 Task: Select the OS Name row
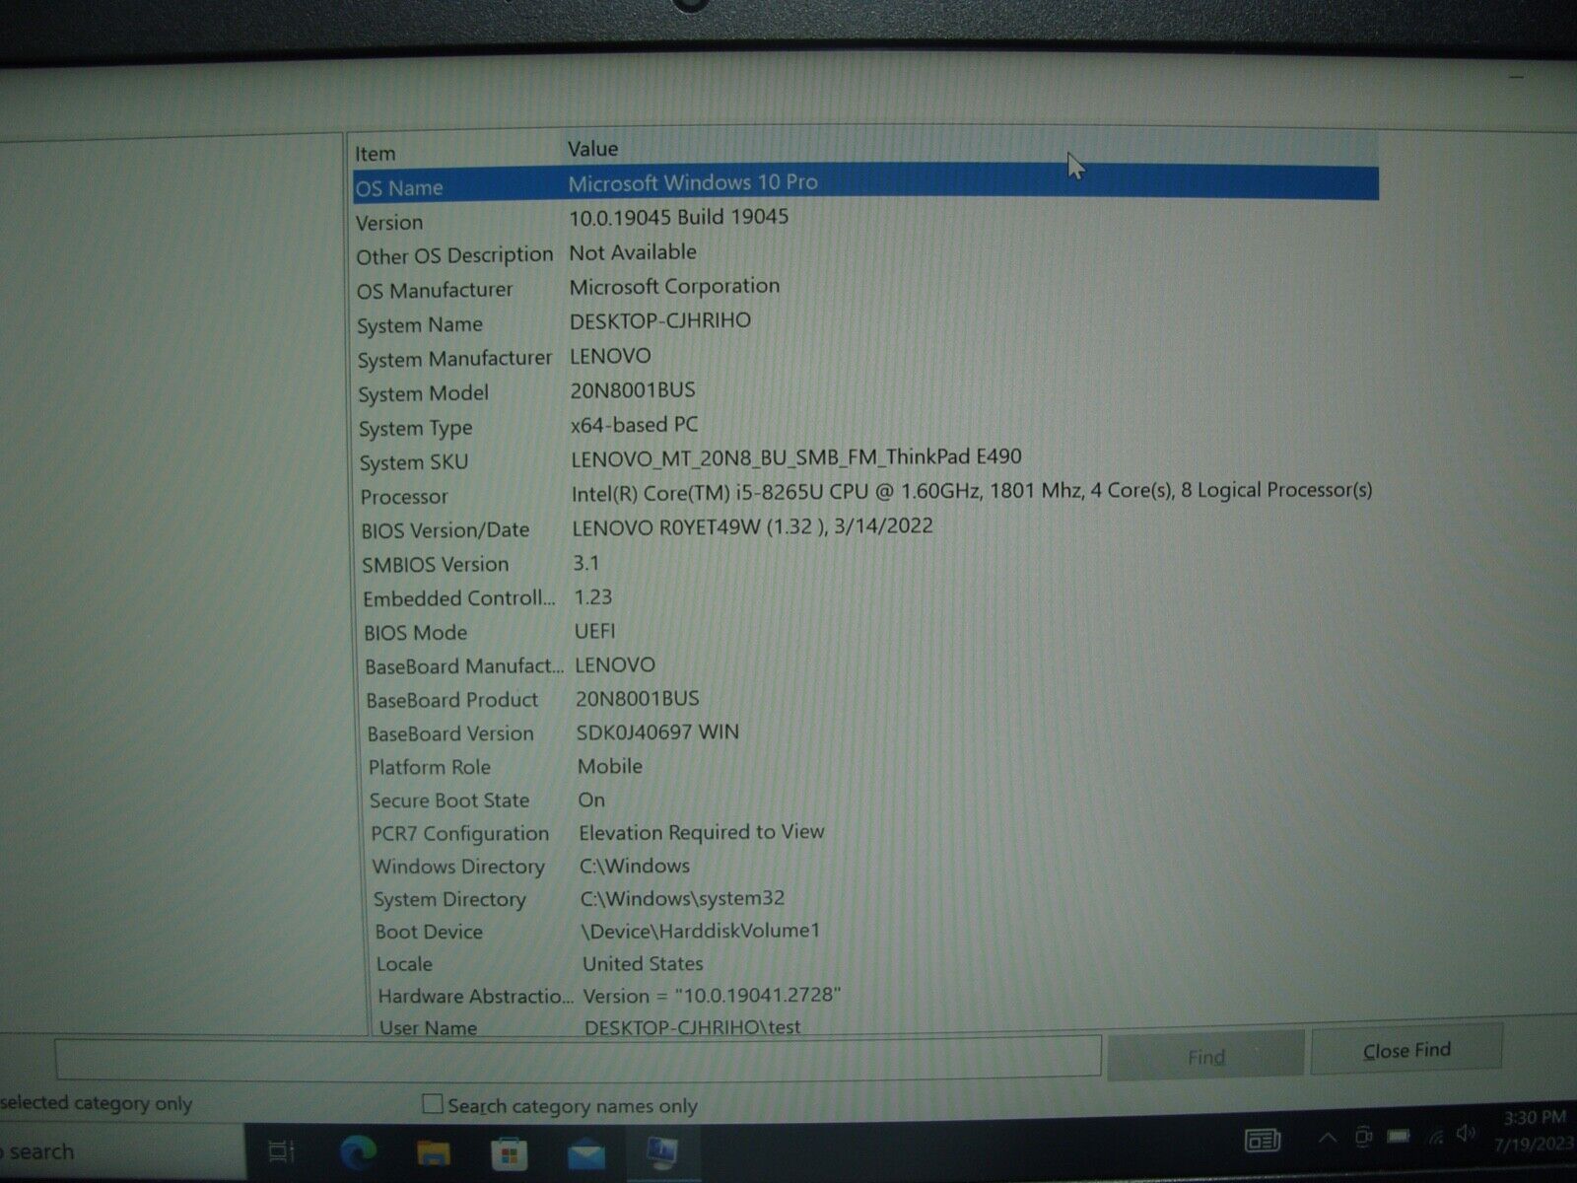coord(865,184)
